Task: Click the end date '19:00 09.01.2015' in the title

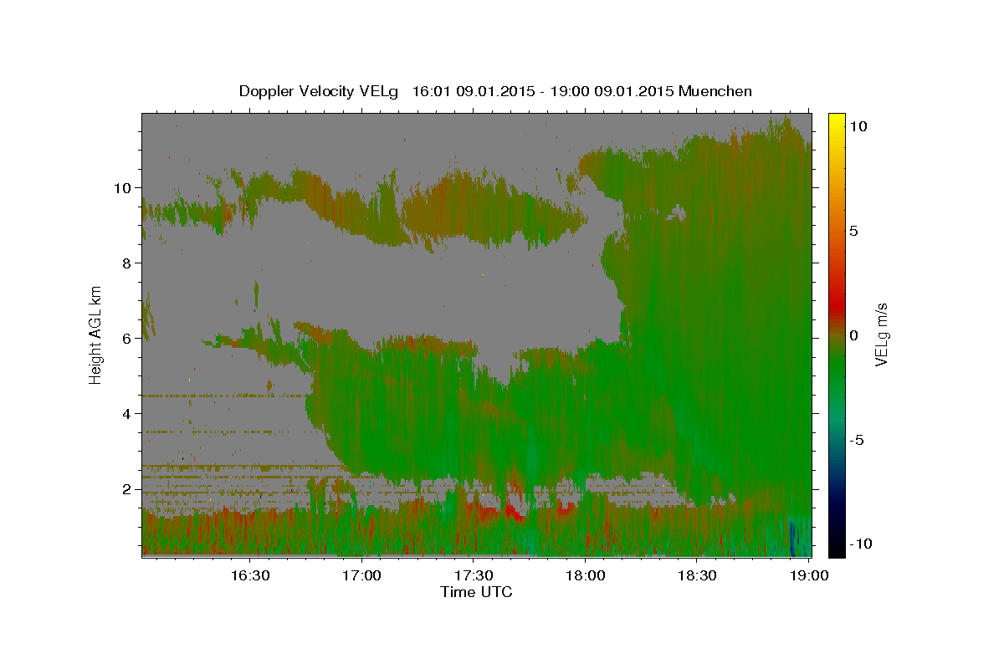Action: click(x=610, y=91)
